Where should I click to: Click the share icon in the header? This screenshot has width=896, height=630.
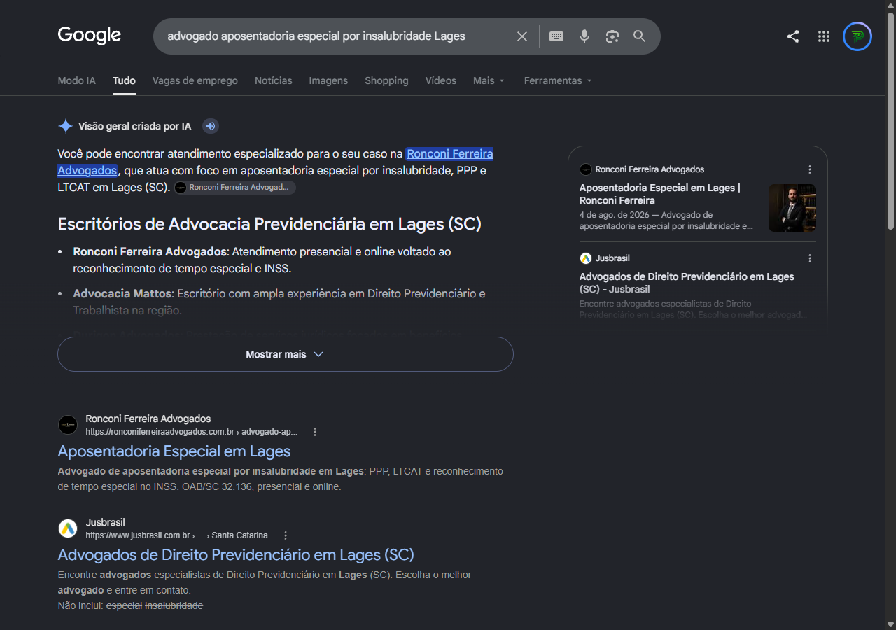tap(793, 36)
